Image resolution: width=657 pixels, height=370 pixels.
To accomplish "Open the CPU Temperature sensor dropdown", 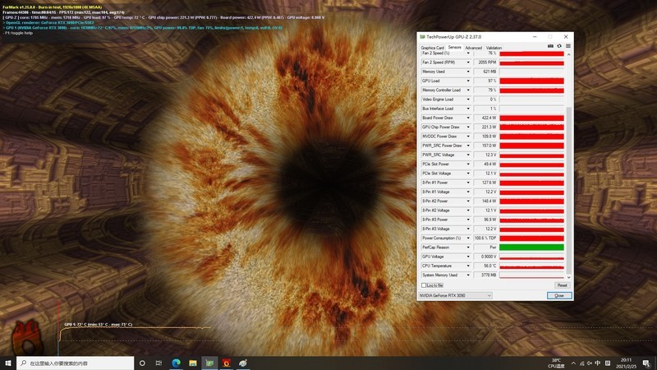I will pos(468,266).
